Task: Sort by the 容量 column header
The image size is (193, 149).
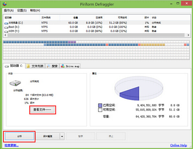Action: (x=69, y=17)
